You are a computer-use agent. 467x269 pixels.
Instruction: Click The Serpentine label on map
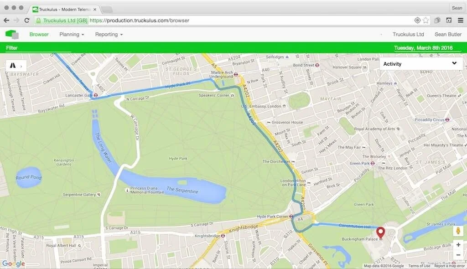pyautogui.click(x=182, y=190)
